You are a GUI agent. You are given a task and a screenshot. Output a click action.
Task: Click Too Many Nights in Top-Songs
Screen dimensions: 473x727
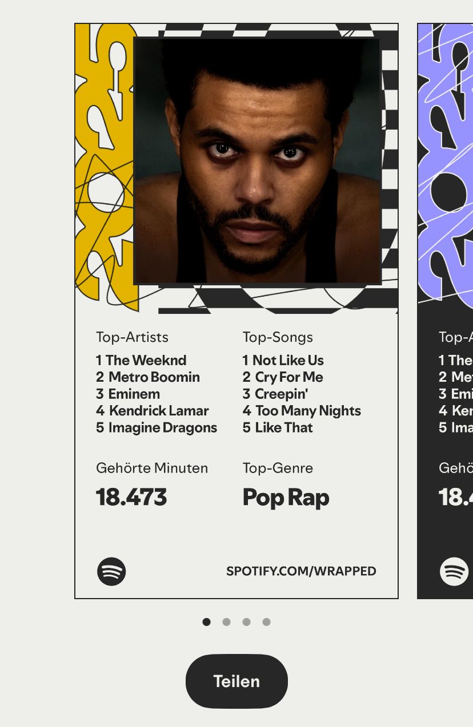pos(302,411)
